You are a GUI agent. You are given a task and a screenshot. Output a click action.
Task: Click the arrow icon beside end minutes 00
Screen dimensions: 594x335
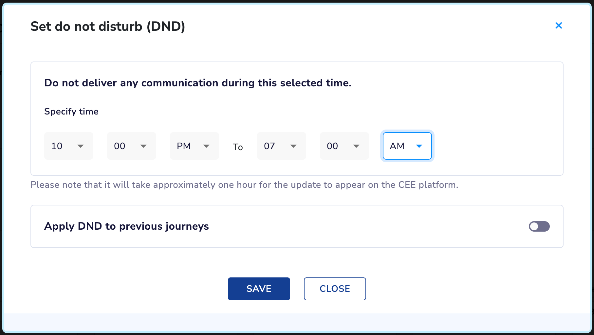[356, 146]
